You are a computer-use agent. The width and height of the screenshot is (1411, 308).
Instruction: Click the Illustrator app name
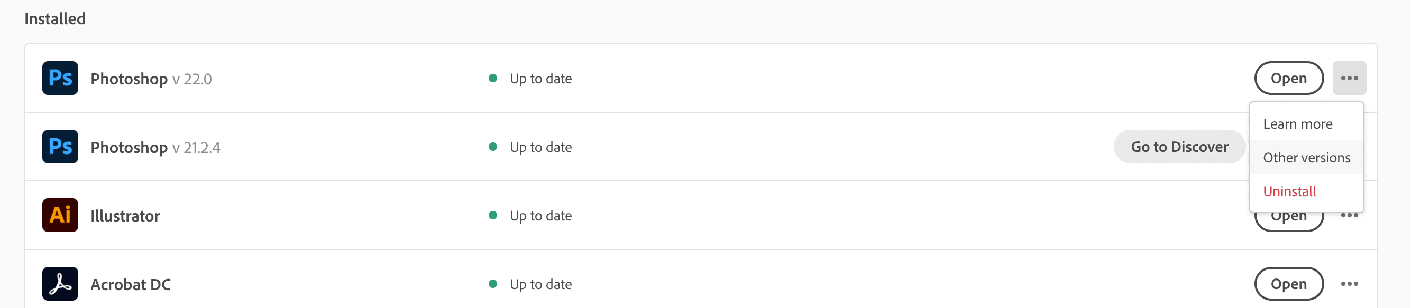[x=125, y=216]
